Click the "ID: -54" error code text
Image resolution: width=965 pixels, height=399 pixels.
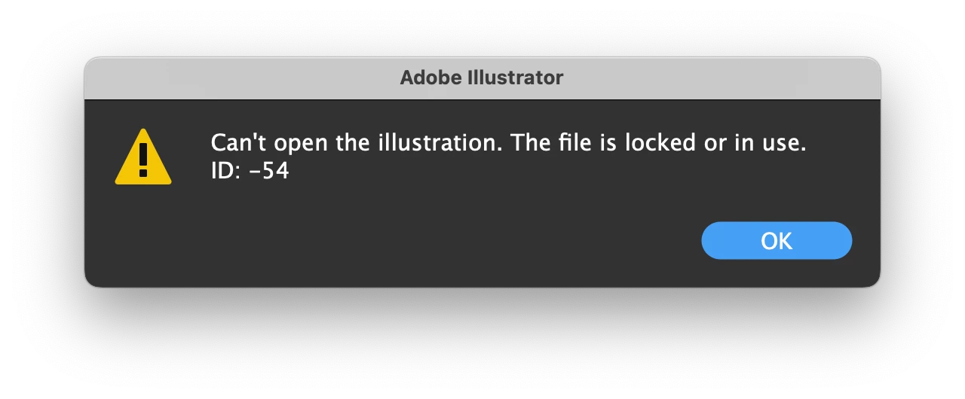tap(250, 171)
